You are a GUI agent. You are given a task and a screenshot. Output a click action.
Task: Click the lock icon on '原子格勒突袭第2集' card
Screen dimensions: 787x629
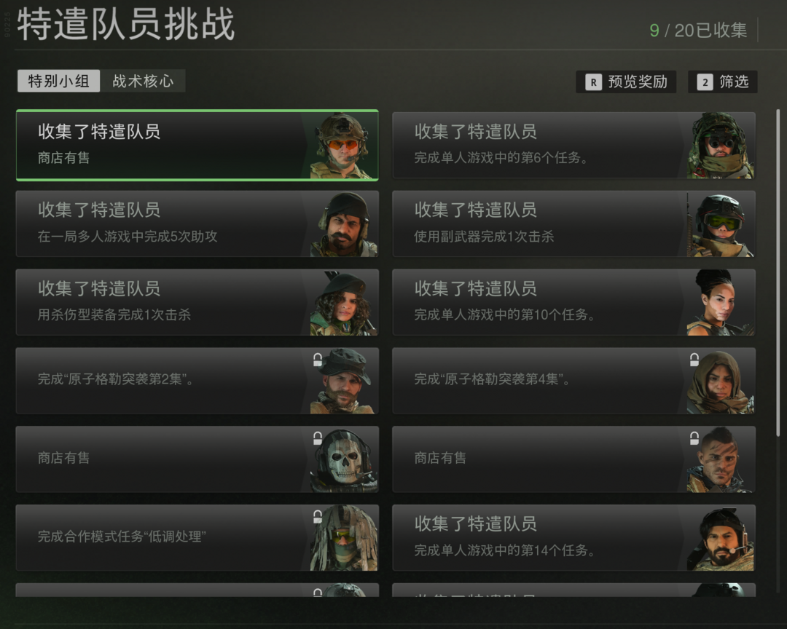[x=318, y=360]
